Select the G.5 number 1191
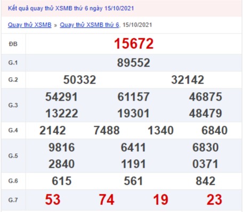Screen dimensions: 243x212 [x=133, y=164]
